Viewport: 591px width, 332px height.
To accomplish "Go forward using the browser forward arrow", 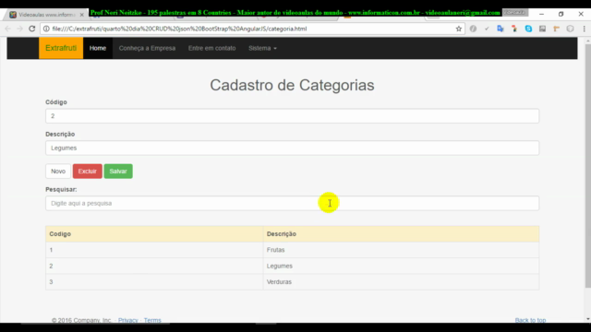I will 19,29.
